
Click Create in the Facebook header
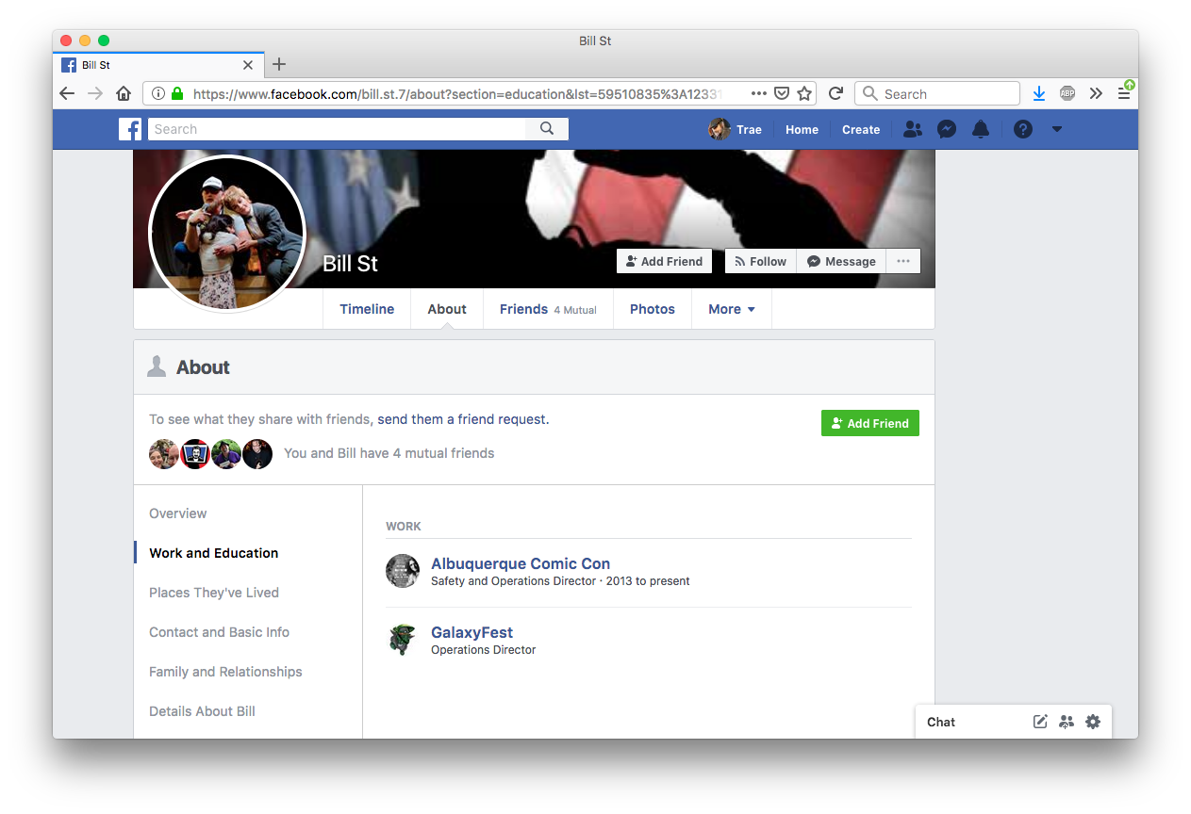coord(860,130)
